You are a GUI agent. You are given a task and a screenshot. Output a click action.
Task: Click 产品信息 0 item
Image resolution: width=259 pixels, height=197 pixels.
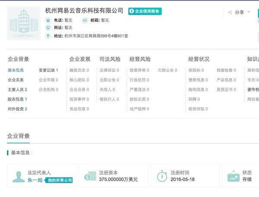point(226,80)
